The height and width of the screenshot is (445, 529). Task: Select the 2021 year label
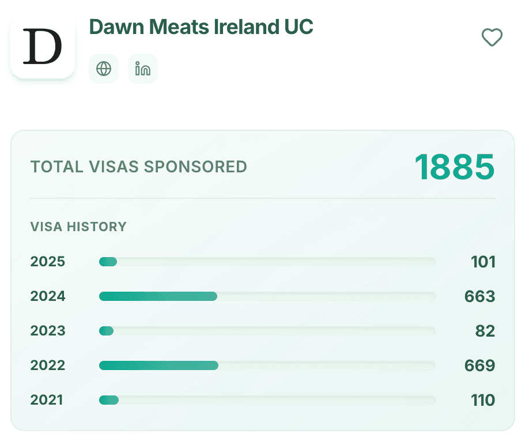tap(47, 399)
